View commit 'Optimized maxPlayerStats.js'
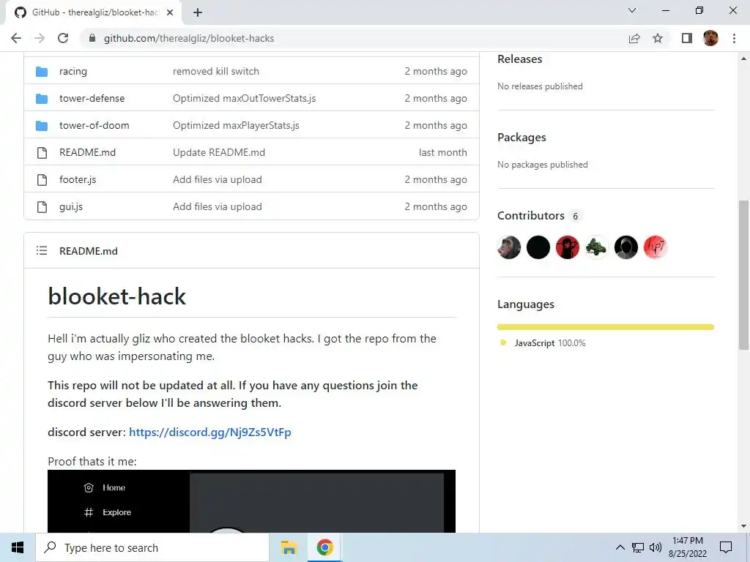 tap(236, 125)
